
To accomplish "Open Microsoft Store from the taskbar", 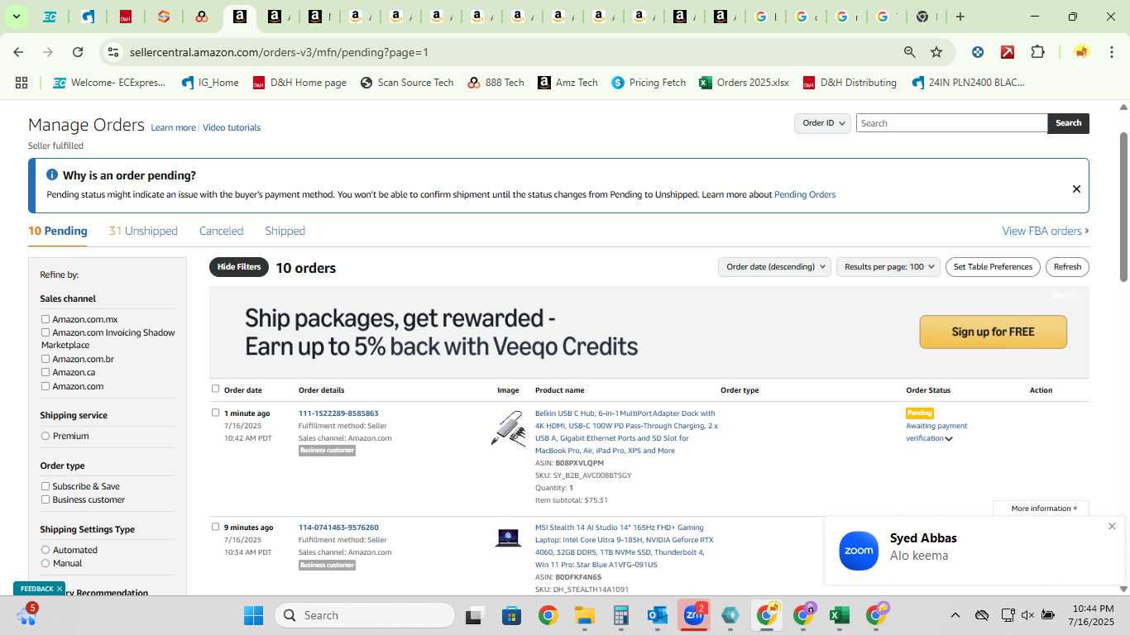I will pos(511,615).
